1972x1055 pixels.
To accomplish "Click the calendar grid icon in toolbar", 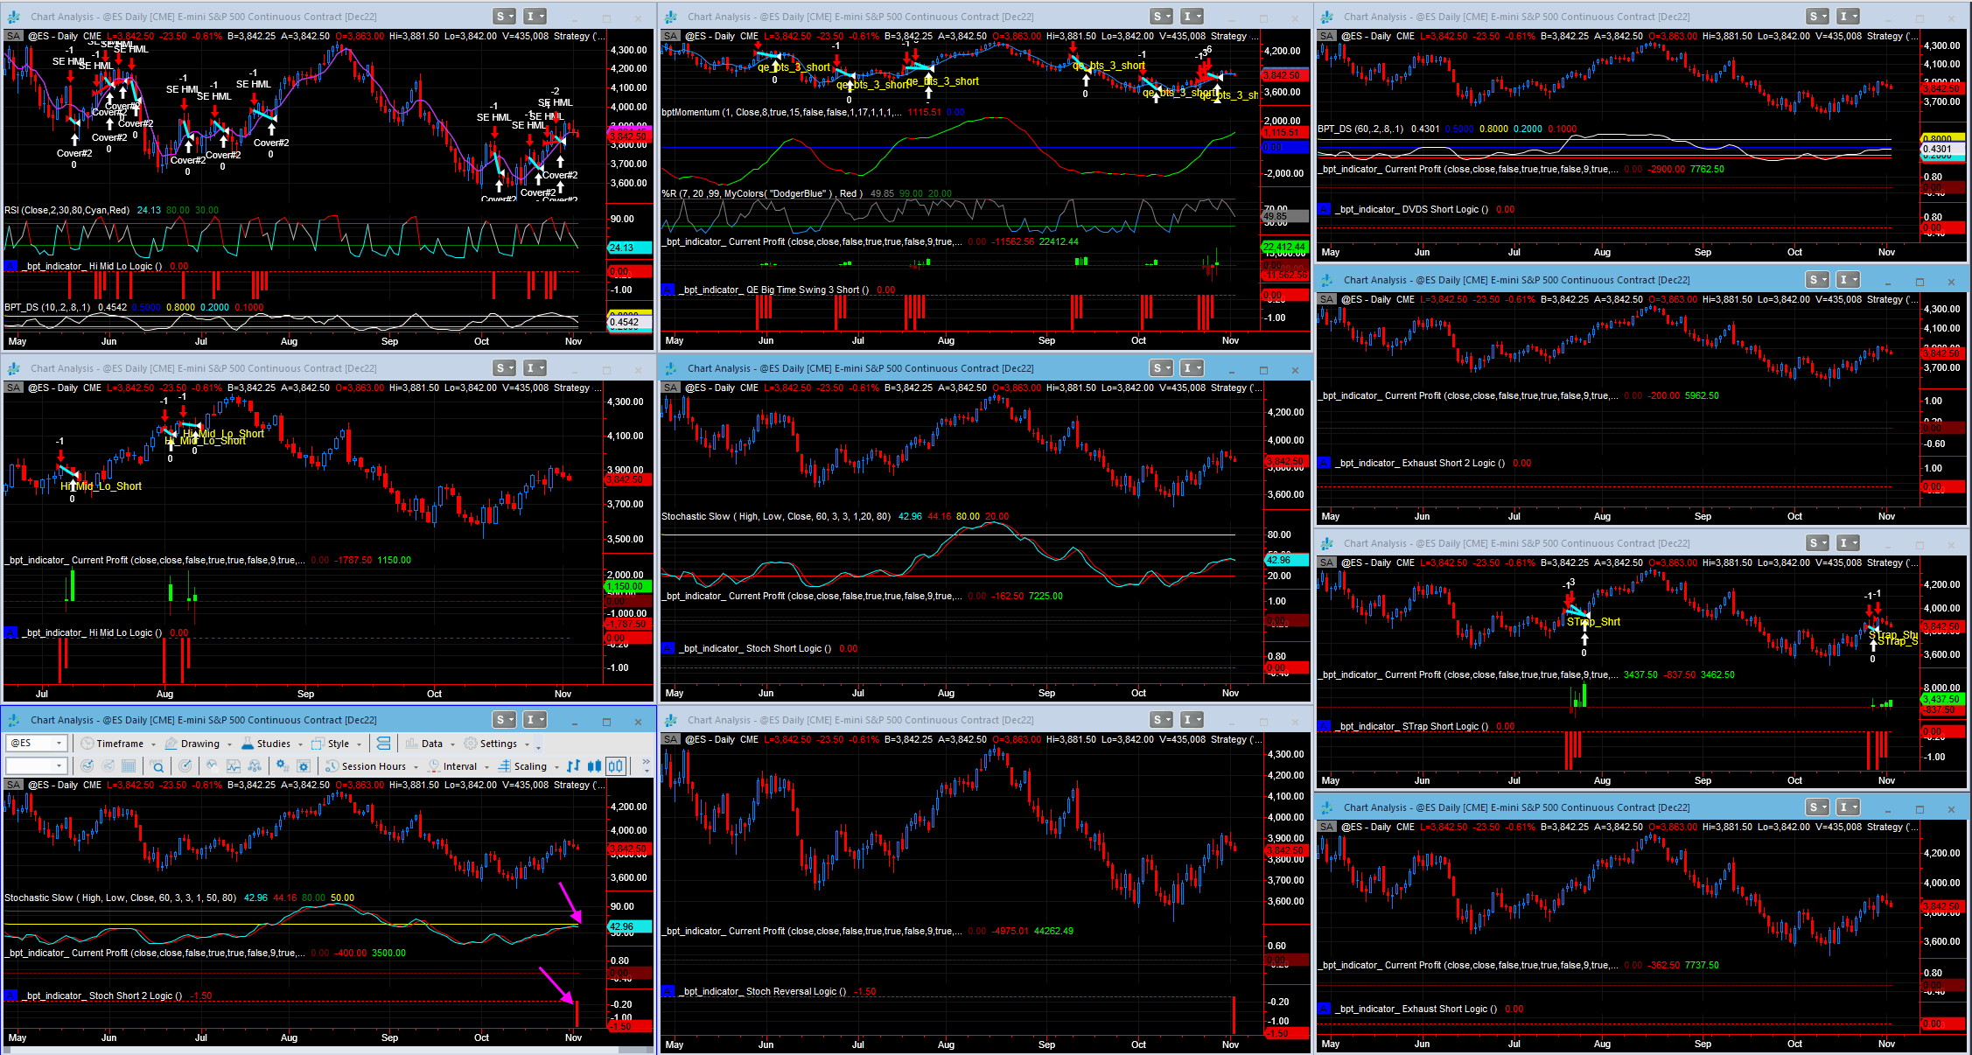I will (129, 766).
